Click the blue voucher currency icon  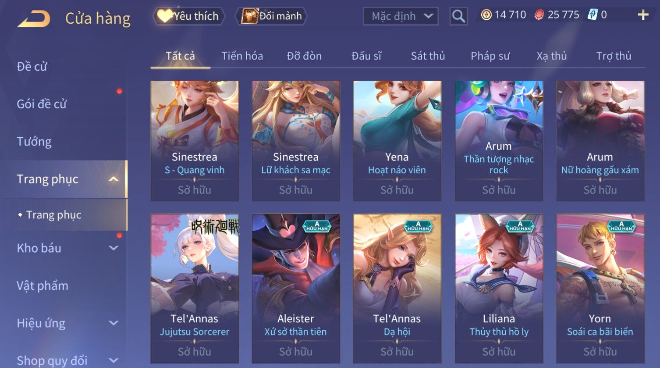tap(592, 15)
